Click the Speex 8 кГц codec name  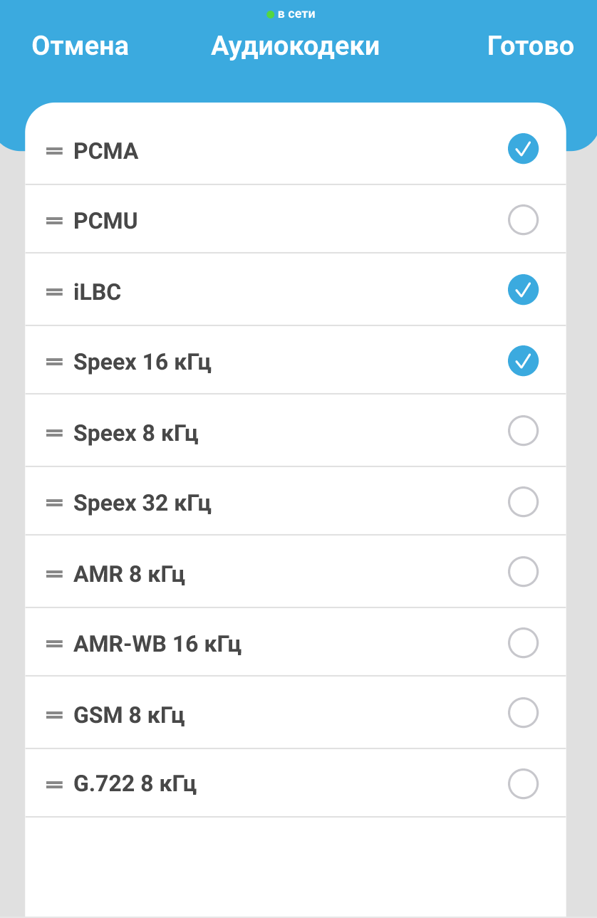click(x=135, y=432)
